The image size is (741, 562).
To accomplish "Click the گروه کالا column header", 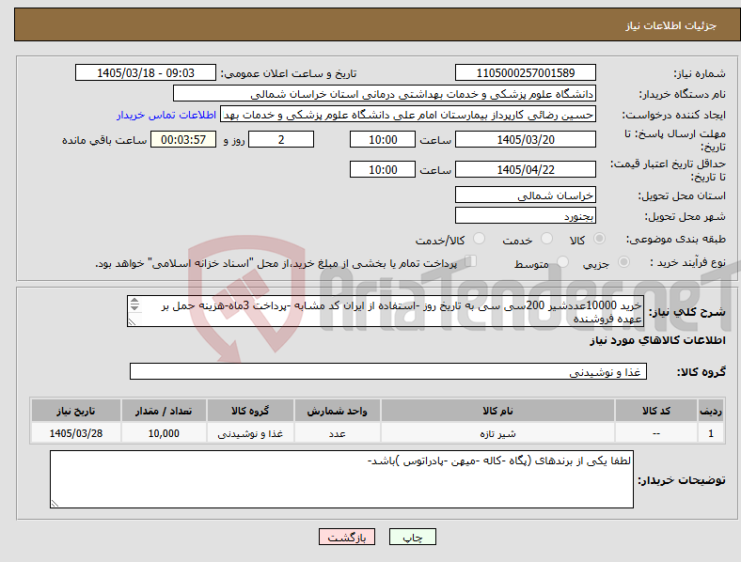I will coord(250,411).
